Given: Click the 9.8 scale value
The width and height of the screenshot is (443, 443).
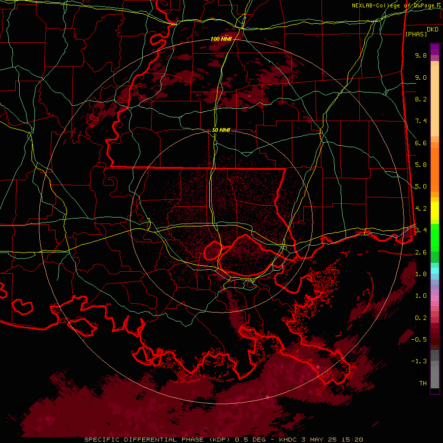Looking at the screenshot, I should (421, 55).
